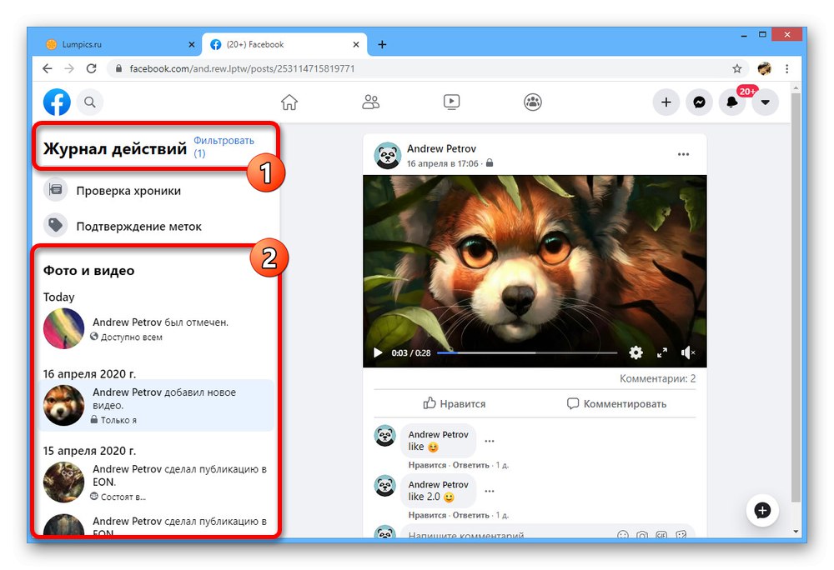Click the Create plus button

[666, 102]
